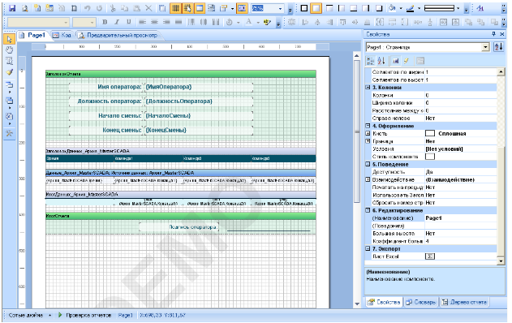Click the toolbox settings wrench icon

point(9,133)
